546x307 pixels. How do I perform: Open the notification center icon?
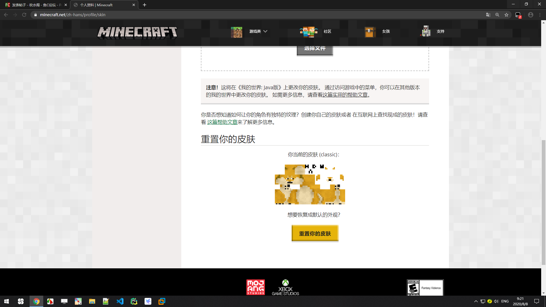click(x=537, y=301)
